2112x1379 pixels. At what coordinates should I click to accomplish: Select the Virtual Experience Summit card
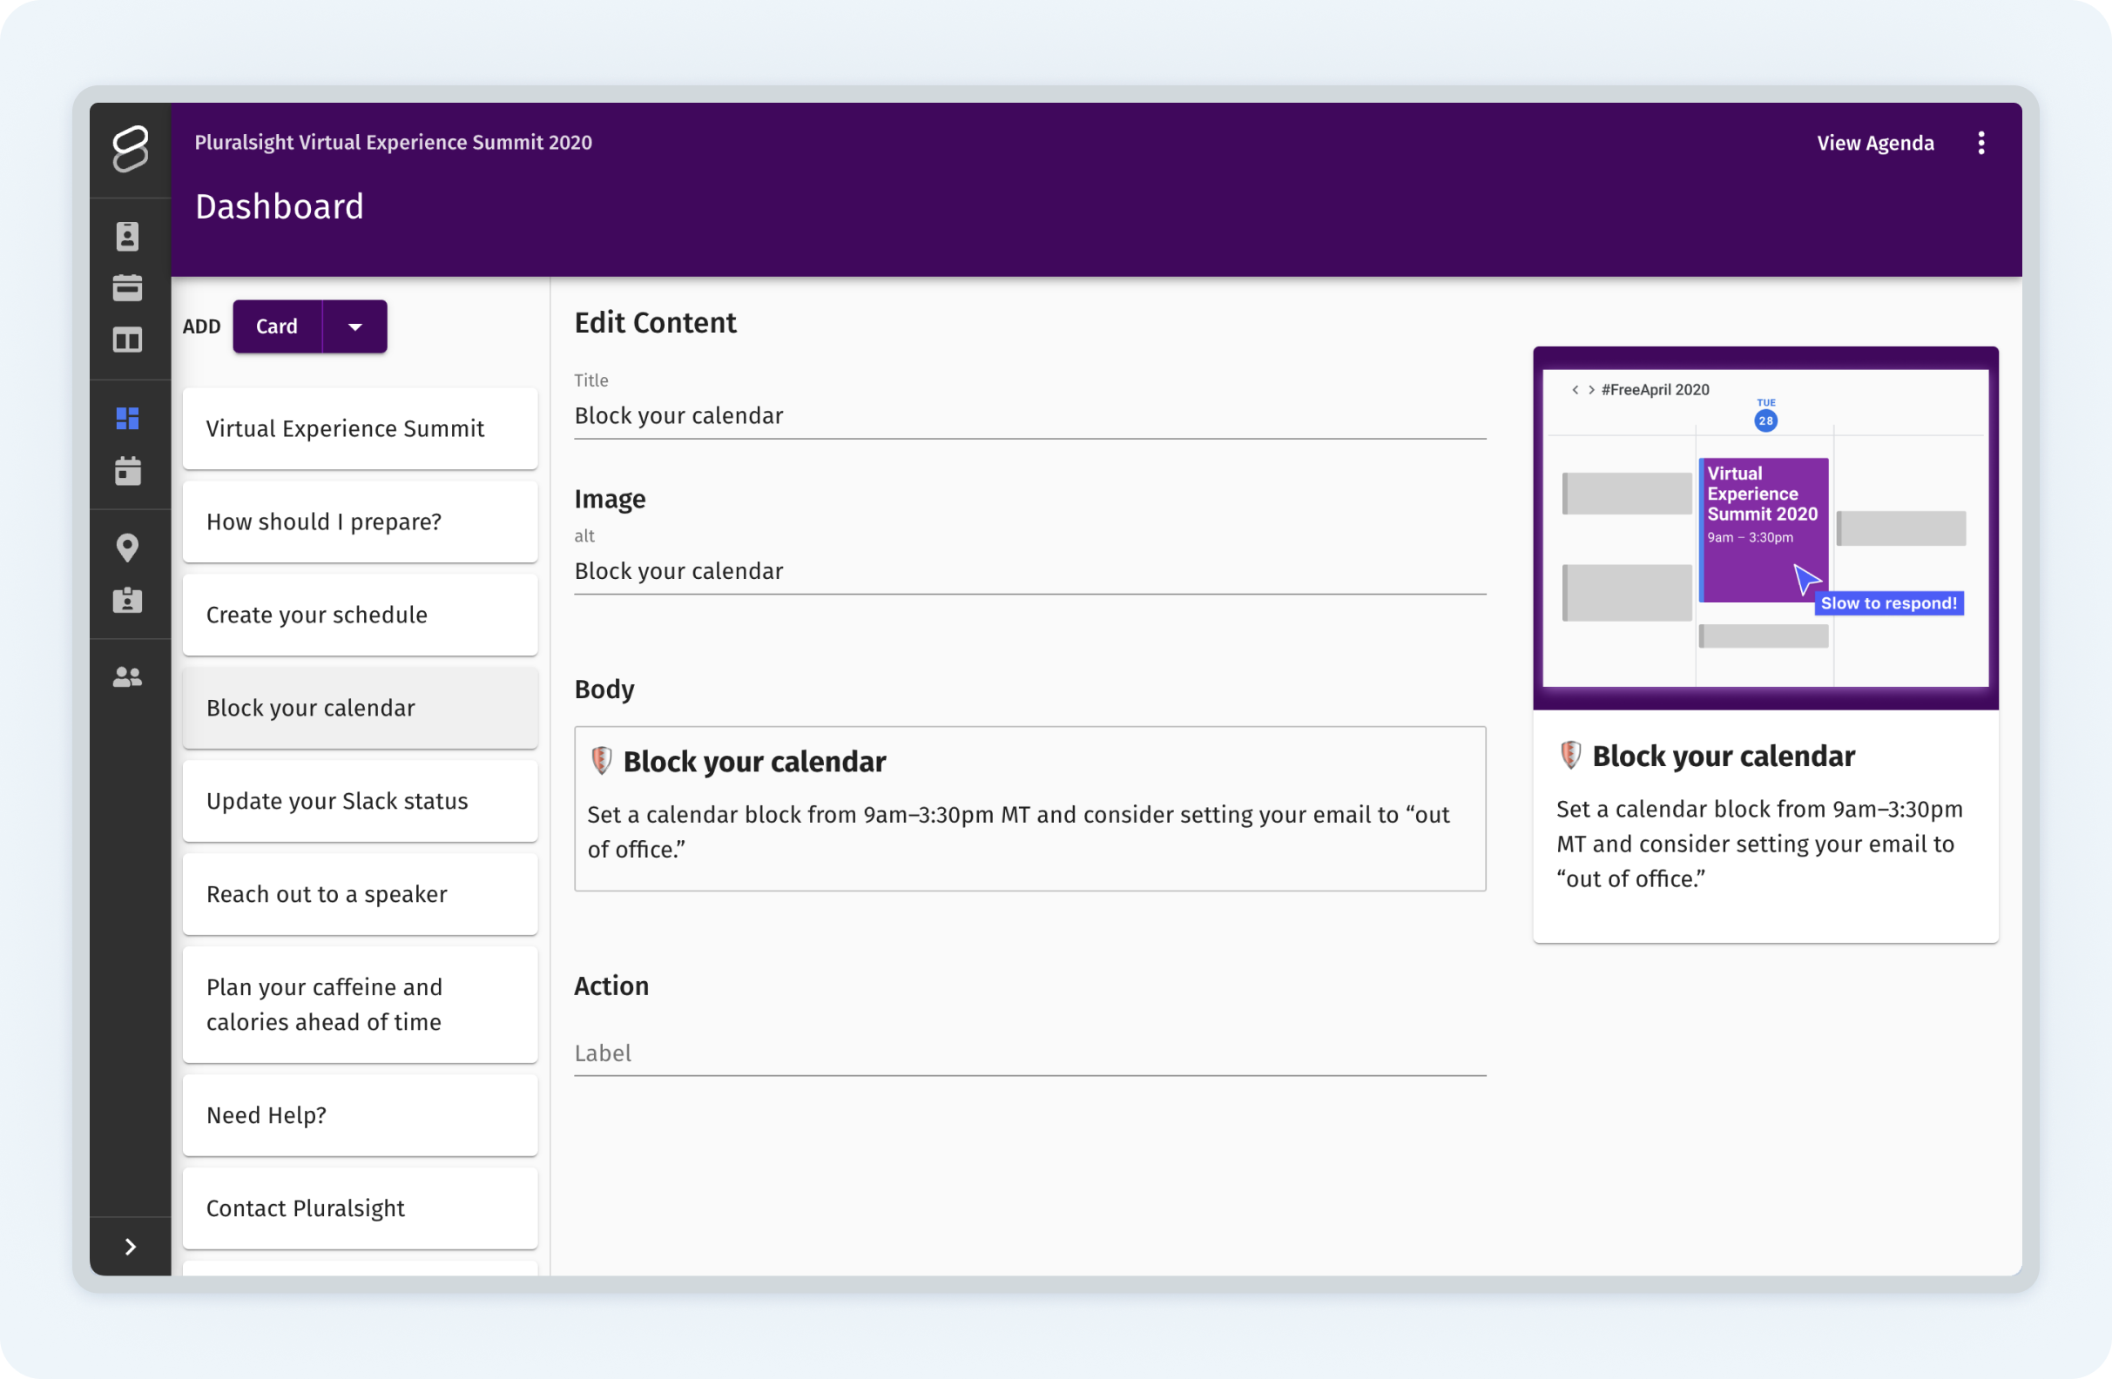361,429
